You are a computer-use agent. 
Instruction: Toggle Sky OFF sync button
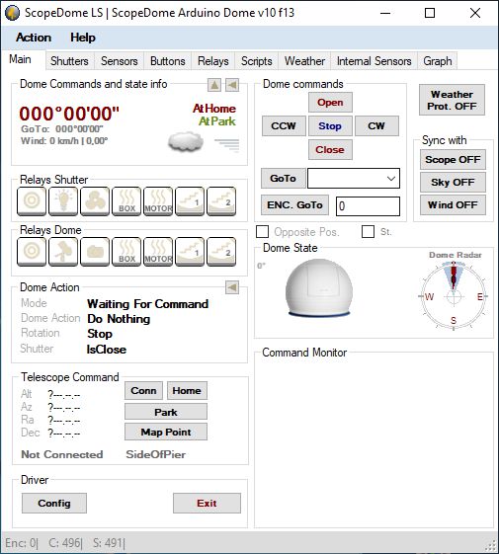point(453,183)
